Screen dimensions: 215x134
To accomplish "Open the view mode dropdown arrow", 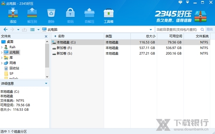I will 38,30.
